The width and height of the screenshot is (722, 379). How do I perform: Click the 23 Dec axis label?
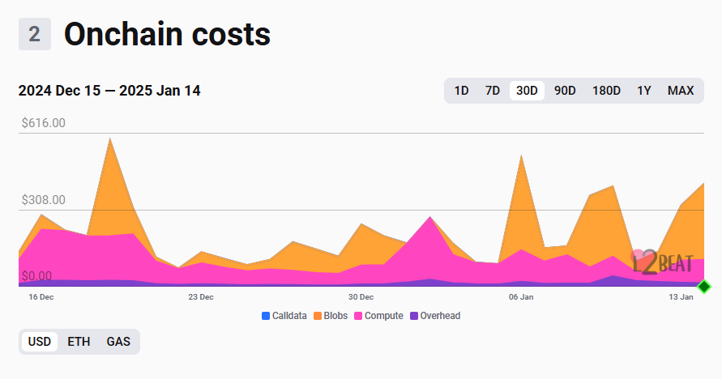201,297
